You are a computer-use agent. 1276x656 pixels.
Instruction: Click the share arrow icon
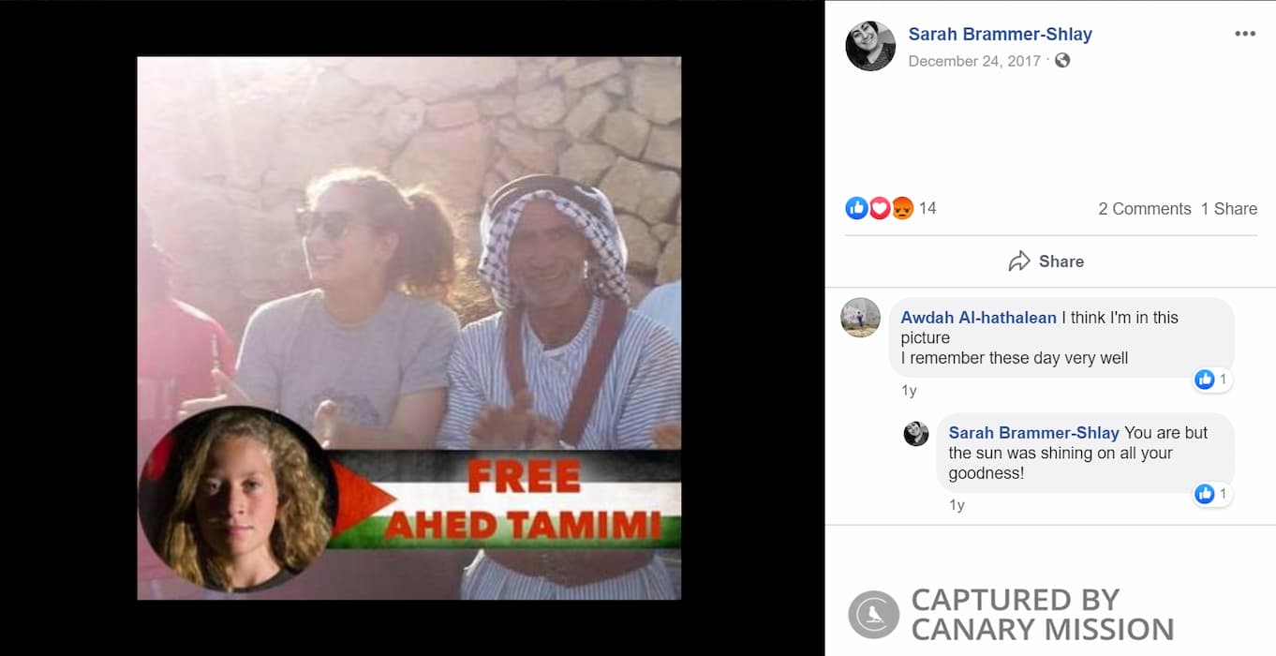click(x=1019, y=261)
